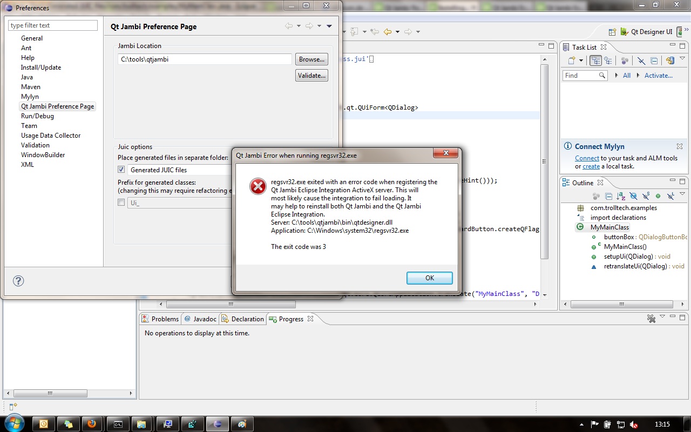The height and width of the screenshot is (432, 691).
Task: Click the Jambi Location path field
Action: coord(205,59)
